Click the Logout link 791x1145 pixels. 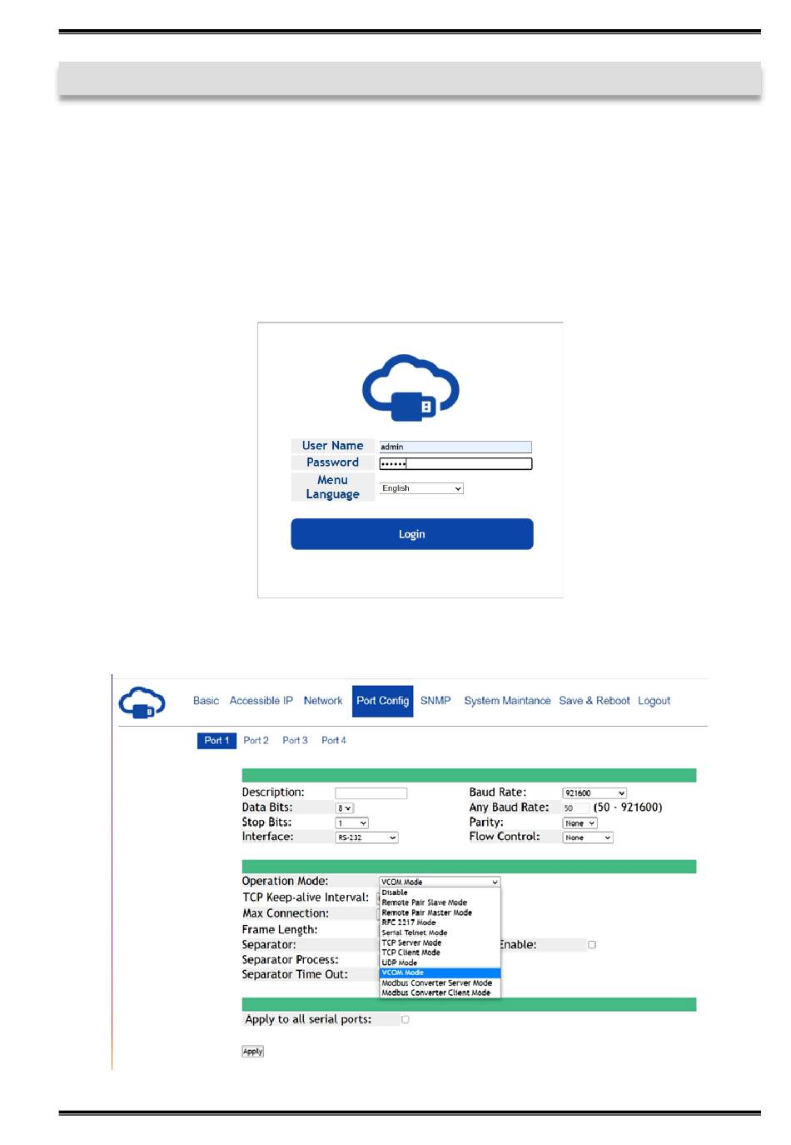coord(654,701)
